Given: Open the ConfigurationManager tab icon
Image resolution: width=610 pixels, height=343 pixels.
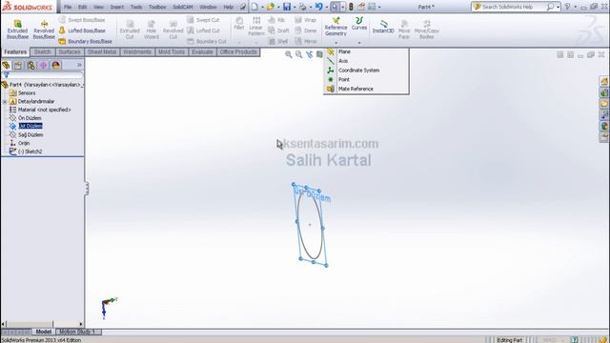Looking at the screenshot, I should (x=30, y=65).
